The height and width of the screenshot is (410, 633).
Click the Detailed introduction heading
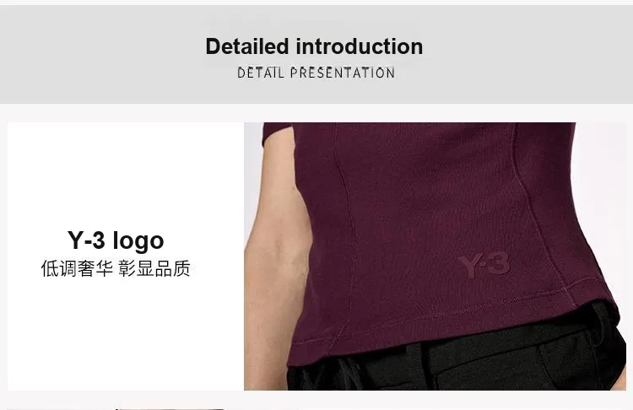[314, 46]
